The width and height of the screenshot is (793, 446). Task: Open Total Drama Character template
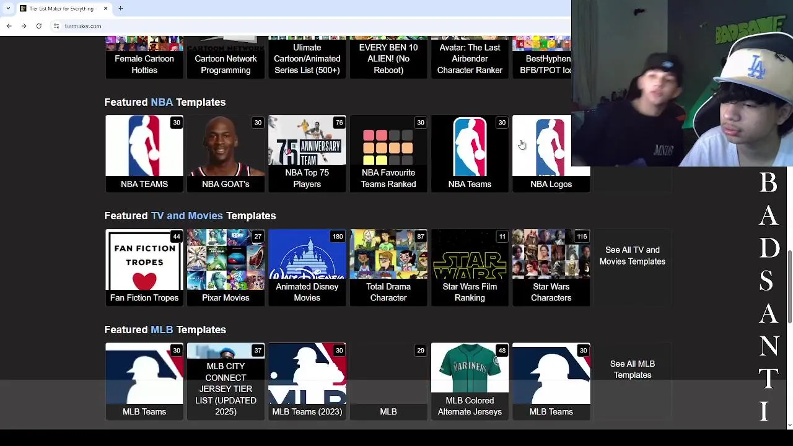388,268
